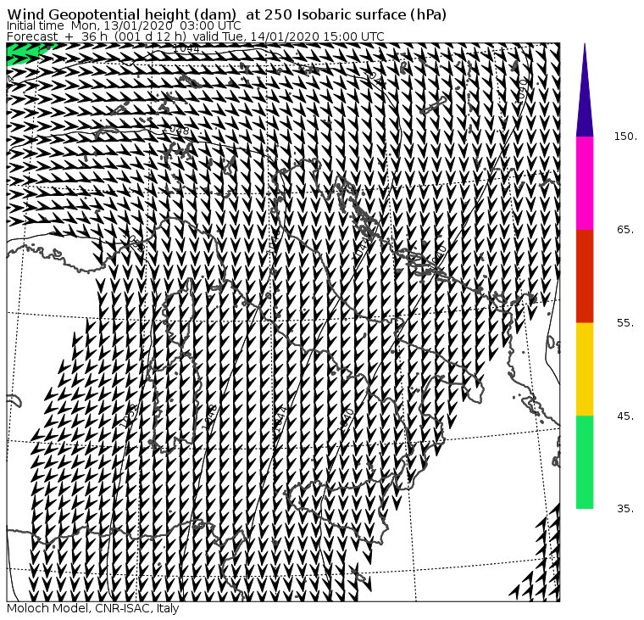Click the Forecast +36 h valid line

coord(196,36)
